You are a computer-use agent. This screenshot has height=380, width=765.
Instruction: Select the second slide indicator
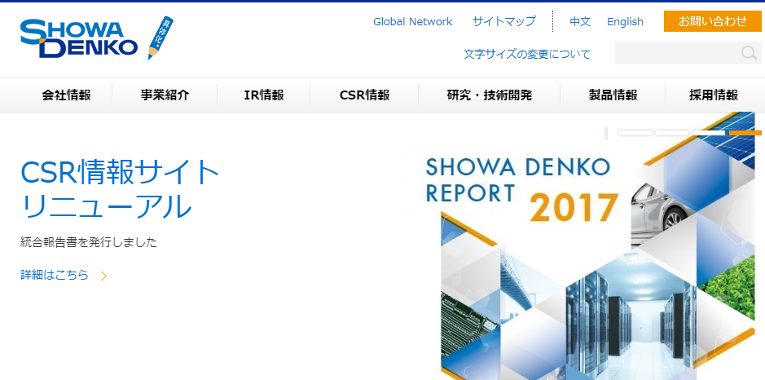tap(672, 133)
